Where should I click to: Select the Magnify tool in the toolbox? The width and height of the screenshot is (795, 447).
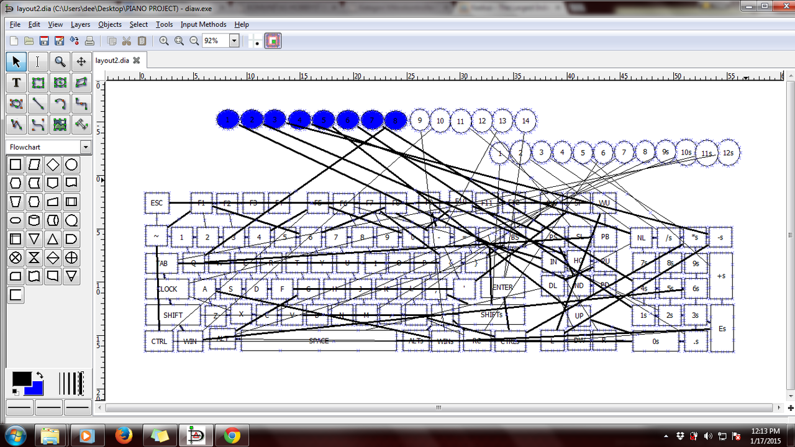tap(60, 61)
